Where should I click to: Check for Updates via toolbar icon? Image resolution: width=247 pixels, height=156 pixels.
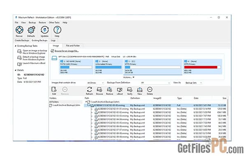44,30
